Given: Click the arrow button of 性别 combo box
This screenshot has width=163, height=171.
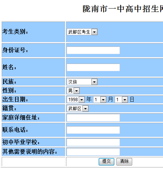Looking at the screenshot, I should (x=76, y=91).
